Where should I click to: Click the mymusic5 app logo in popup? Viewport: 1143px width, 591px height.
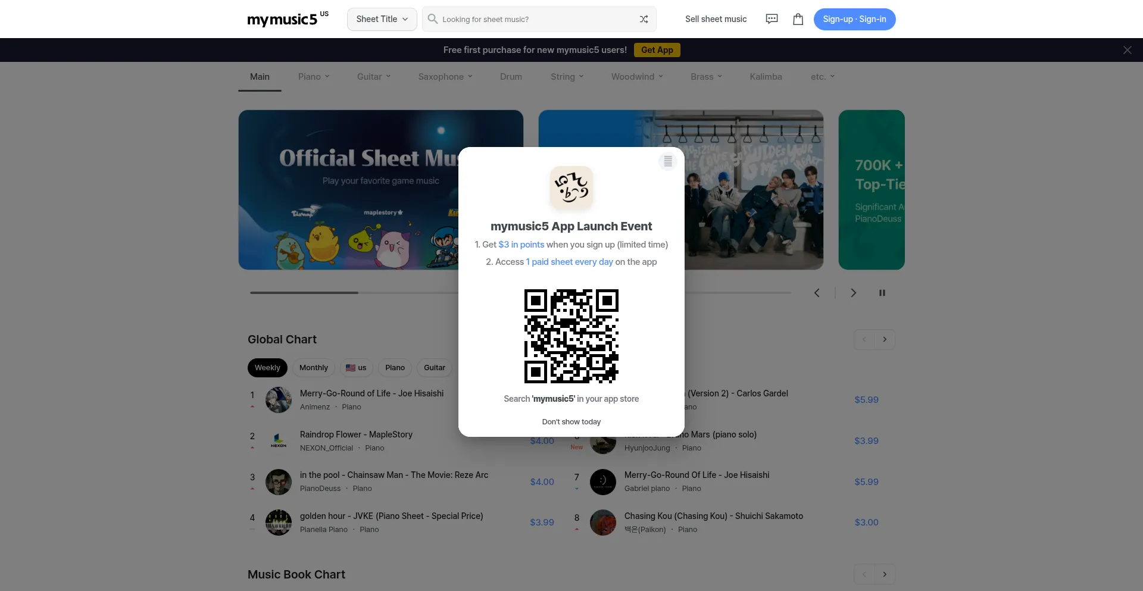(571, 187)
